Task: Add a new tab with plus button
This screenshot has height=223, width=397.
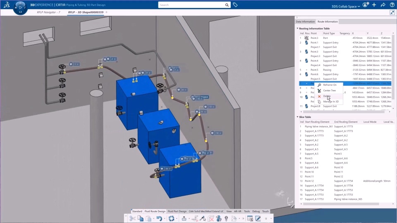Action: (106, 12)
